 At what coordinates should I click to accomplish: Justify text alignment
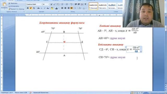point(71,8)
